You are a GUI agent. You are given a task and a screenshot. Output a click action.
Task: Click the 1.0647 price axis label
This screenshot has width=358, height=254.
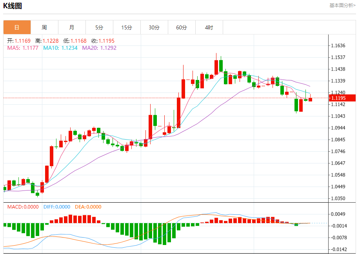point(338,163)
